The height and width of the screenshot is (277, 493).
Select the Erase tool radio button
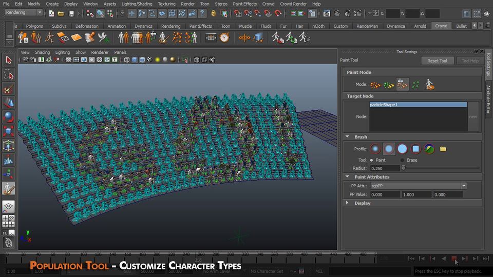pyautogui.click(x=403, y=160)
